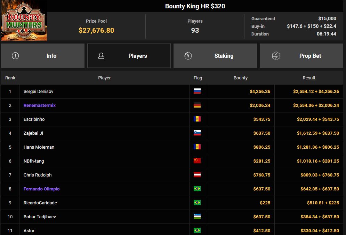Click Brazilian flag for Astor

197,230
